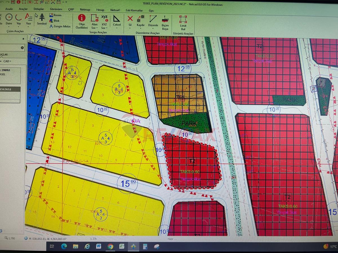Click the Kaydır move tool
This screenshot has width=338, height=253.
click(x=140, y=21)
